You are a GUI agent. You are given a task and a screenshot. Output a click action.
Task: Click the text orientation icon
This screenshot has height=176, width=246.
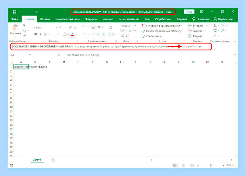99,27
